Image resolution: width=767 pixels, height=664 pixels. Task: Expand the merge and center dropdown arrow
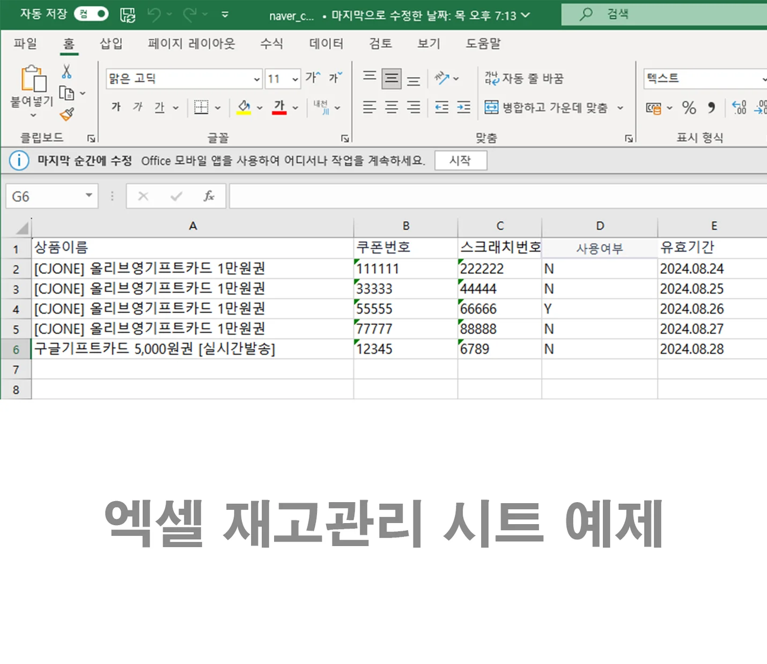point(621,108)
